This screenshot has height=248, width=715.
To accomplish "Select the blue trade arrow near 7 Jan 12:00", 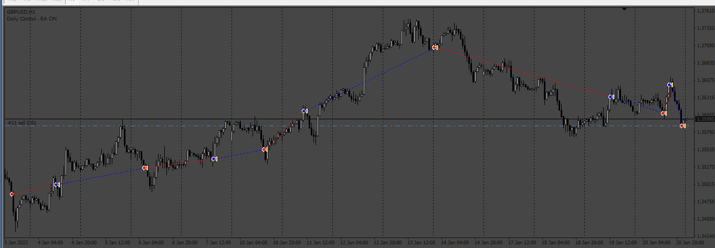I will pyautogui.click(x=214, y=159).
